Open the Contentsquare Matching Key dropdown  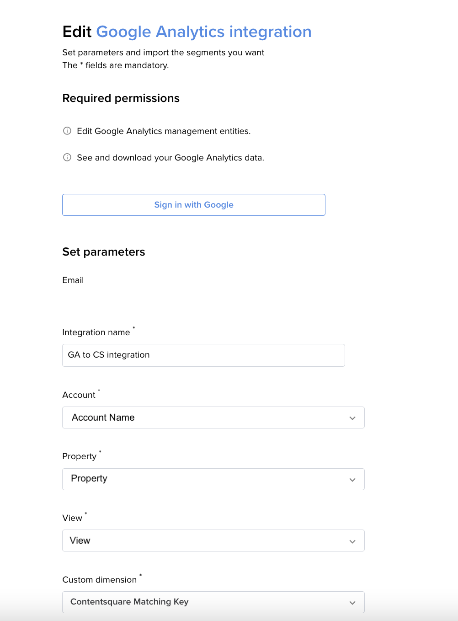coord(213,602)
